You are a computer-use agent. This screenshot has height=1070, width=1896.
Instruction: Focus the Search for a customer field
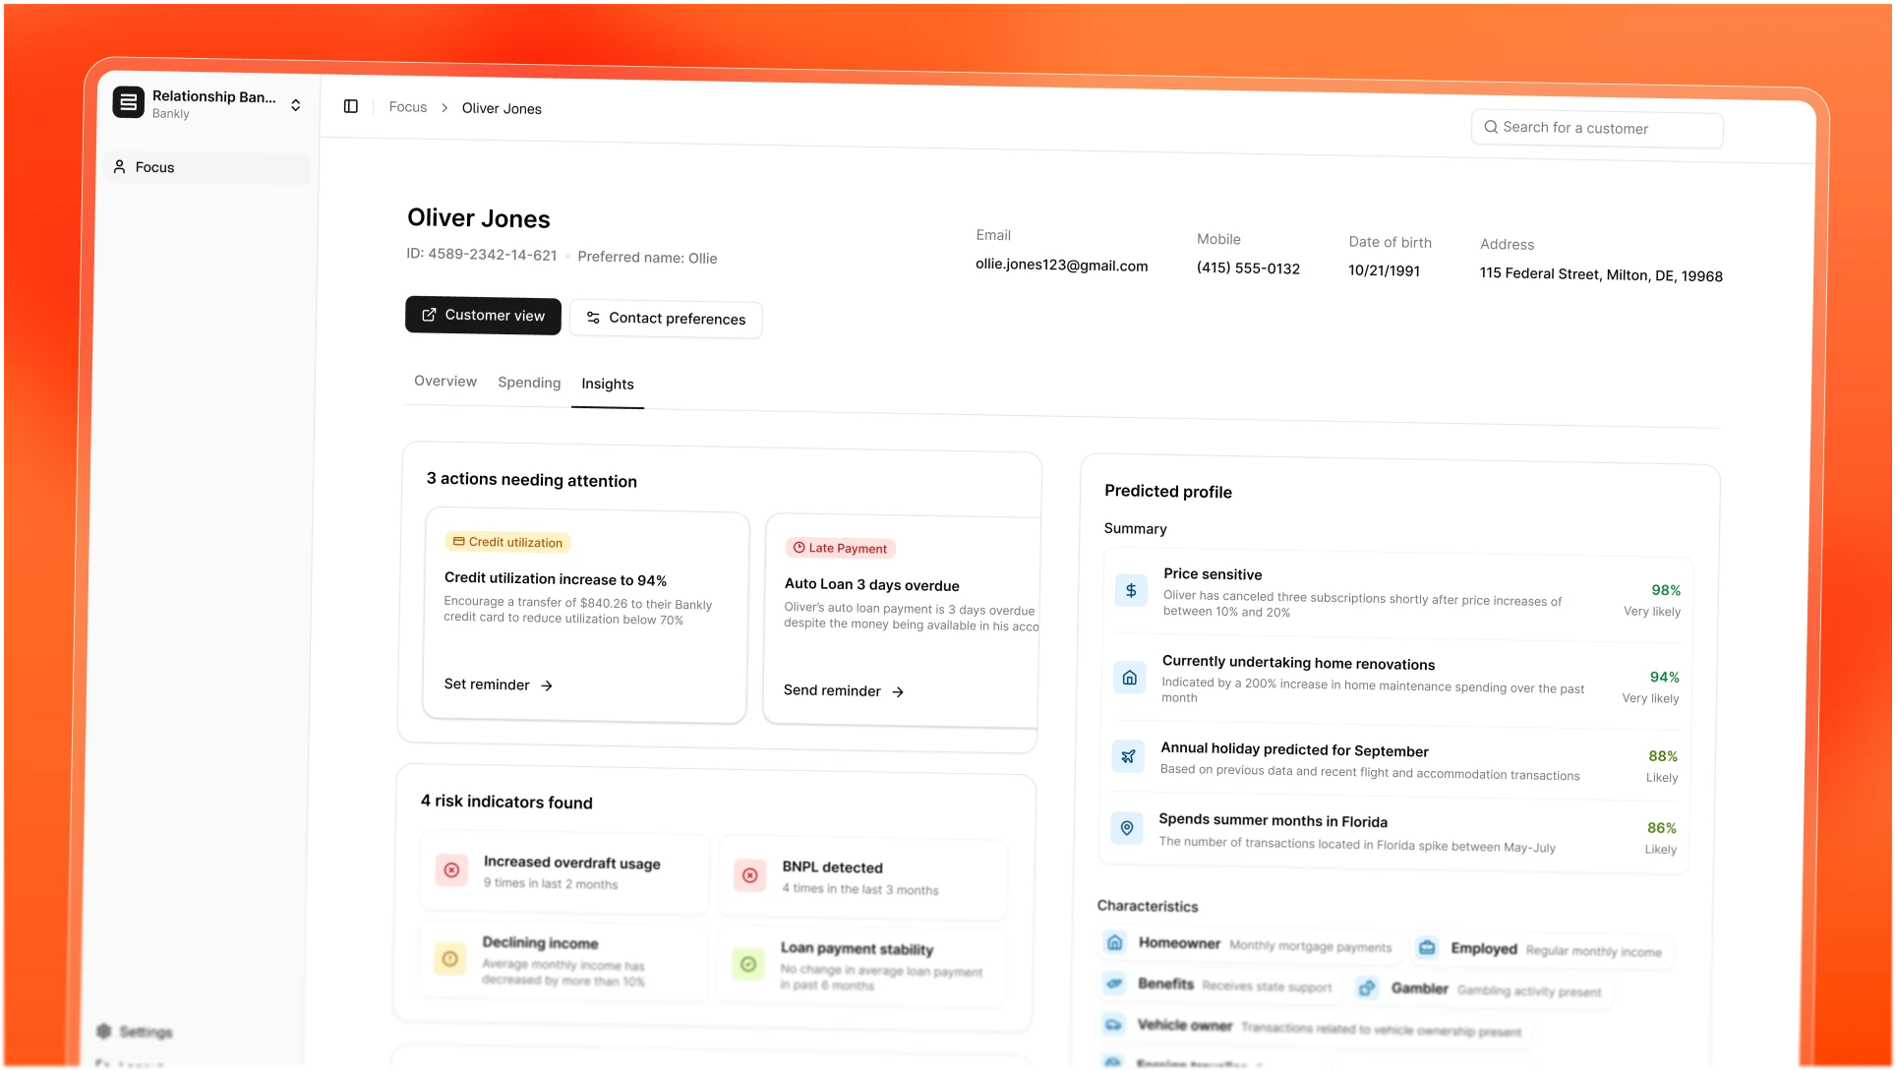coord(1597,129)
